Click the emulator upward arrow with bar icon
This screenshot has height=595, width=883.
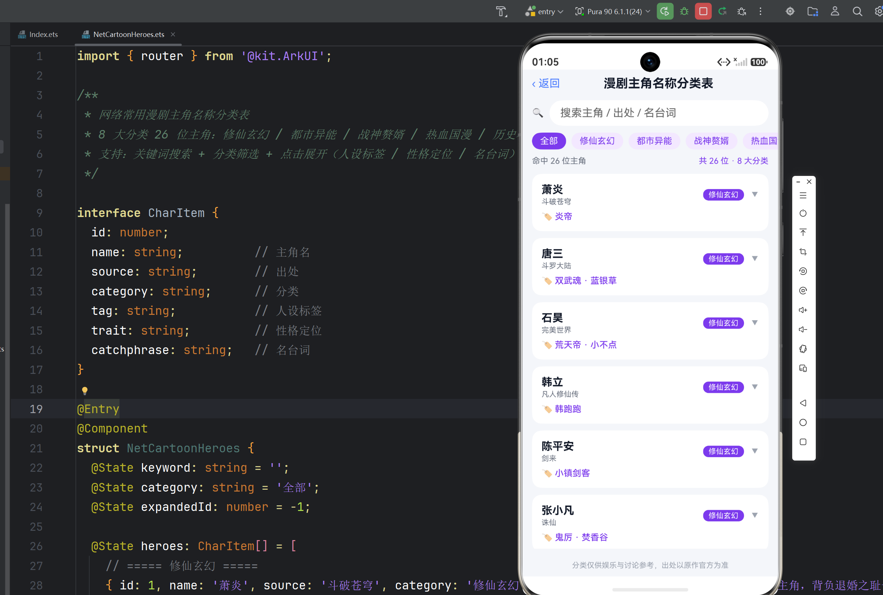803,232
